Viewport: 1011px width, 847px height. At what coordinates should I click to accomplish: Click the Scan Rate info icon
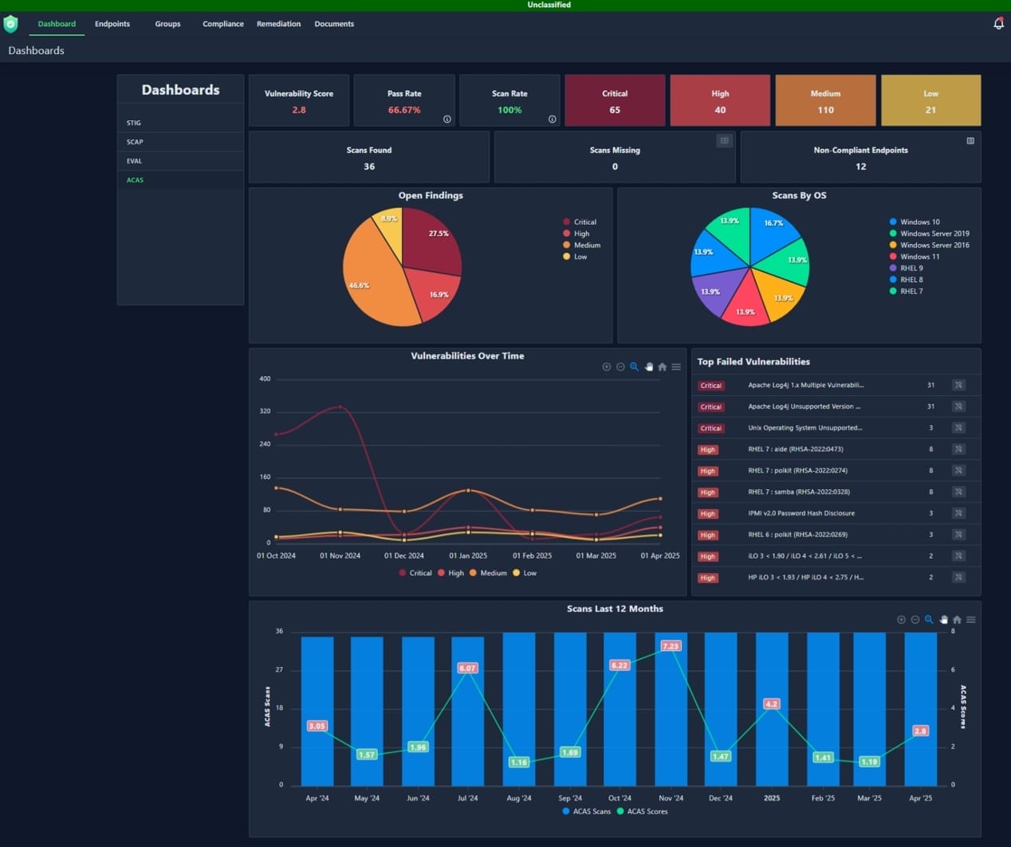553,120
